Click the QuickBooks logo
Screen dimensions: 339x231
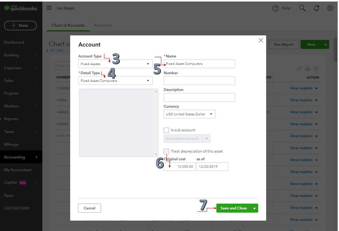click(x=21, y=8)
